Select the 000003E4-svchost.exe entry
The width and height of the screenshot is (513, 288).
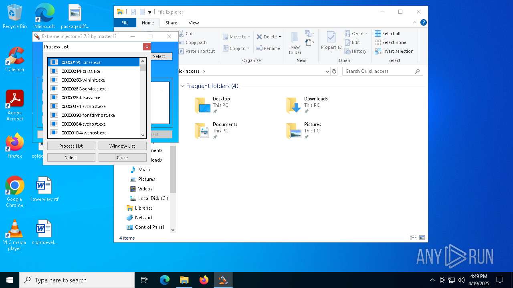[94, 124]
